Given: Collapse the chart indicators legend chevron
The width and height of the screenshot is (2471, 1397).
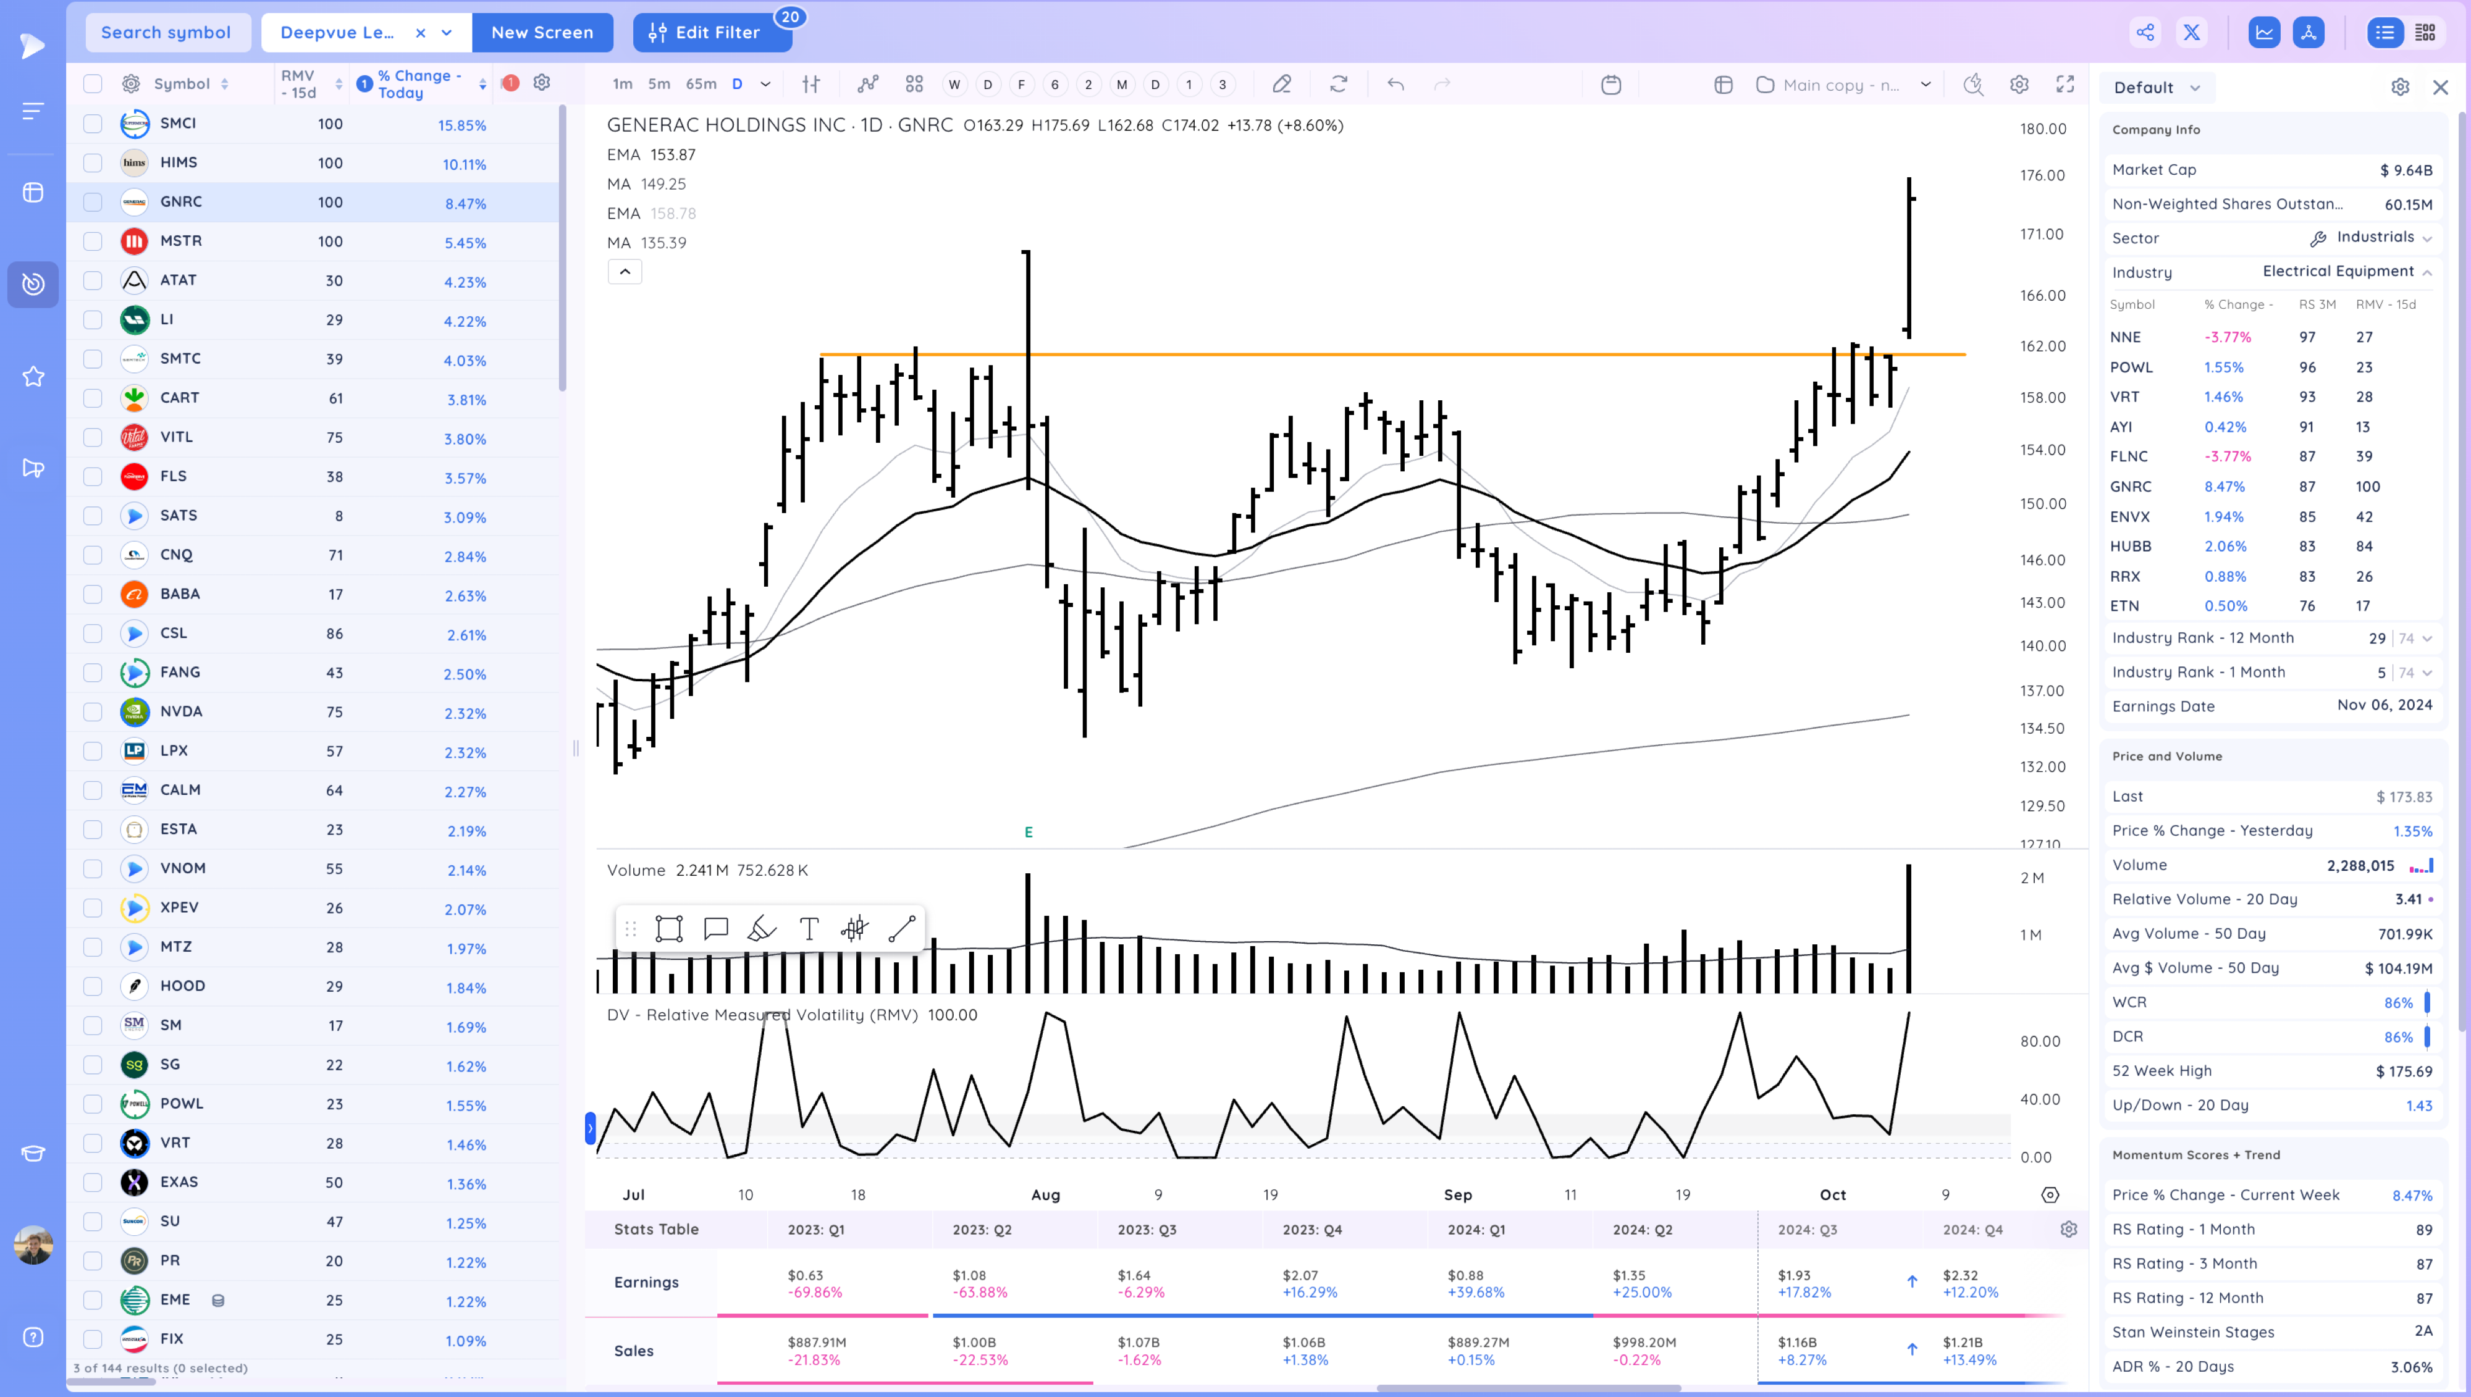Looking at the screenshot, I should tap(625, 272).
